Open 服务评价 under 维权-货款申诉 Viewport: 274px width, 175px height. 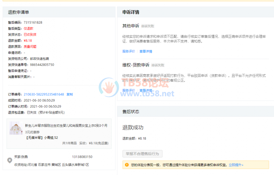129,91
